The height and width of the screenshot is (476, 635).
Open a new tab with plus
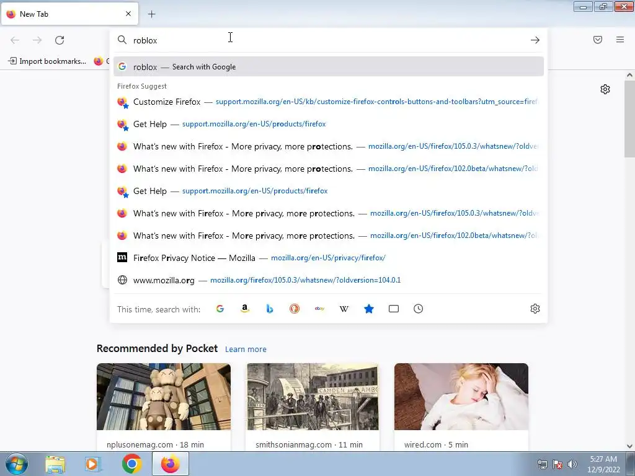[x=152, y=14]
